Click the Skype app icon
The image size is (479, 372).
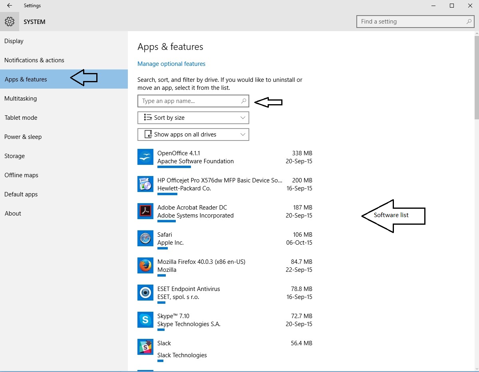145,320
